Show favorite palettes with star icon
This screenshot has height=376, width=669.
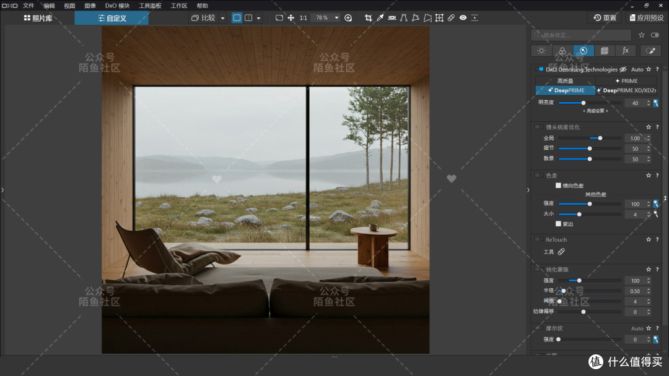point(641,35)
